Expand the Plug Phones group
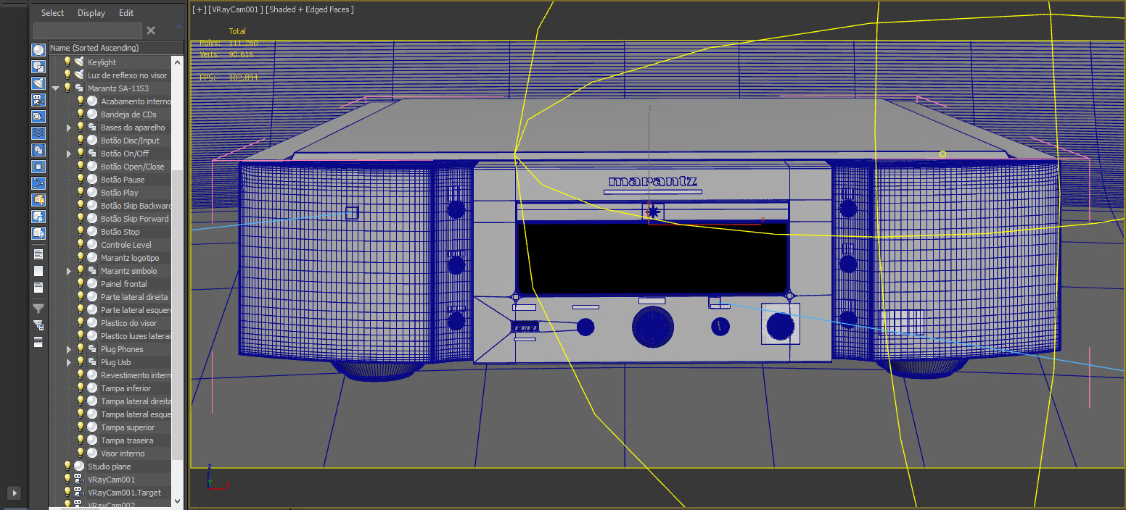 [x=69, y=349]
